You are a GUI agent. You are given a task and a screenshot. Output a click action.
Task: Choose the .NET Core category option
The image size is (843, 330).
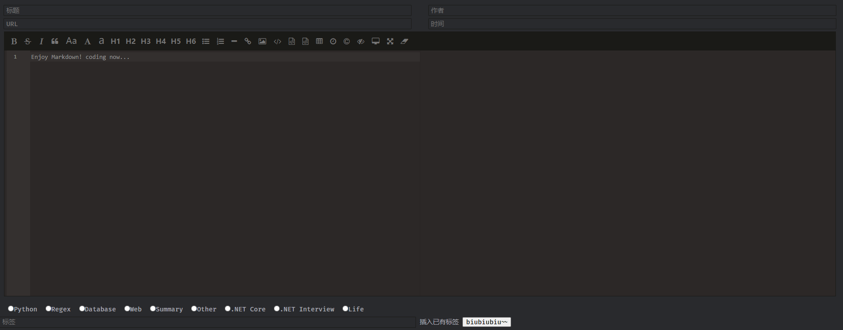tap(227, 309)
